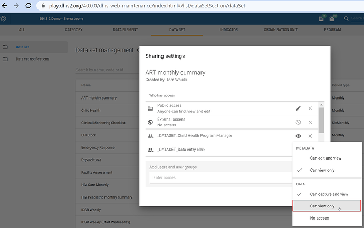Click the Search by name, code or id field
The height and width of the screenshot is (228, 364).
pos(107,70)
